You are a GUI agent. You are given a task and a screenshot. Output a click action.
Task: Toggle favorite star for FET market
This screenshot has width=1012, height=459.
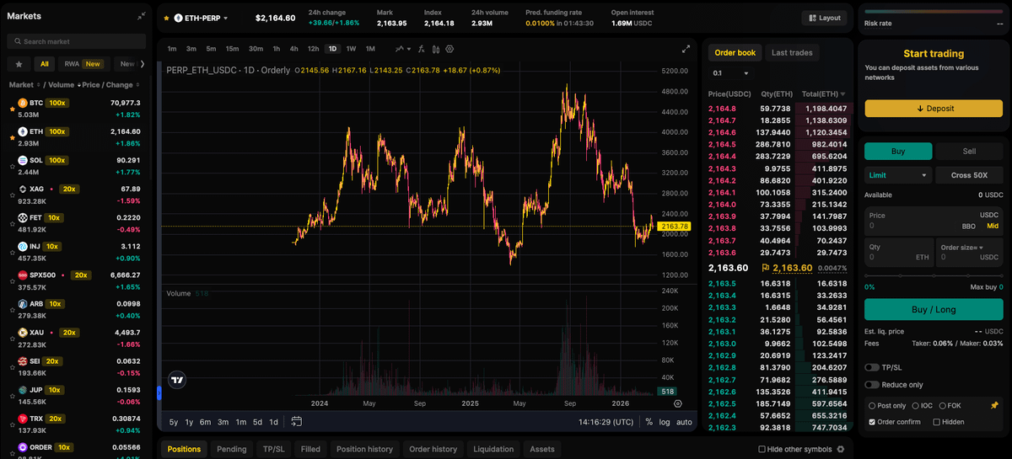click(x=12, y=224)
